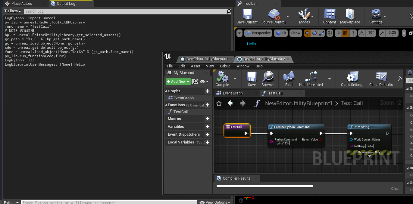The height and width of the screenshot is (204, 413).
Task: Open the viewport options arrow beside Perspective
Action: click(x=239, y=33)
